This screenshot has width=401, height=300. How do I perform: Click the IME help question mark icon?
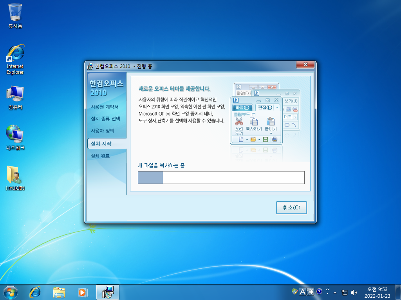(x=319, y=291)
